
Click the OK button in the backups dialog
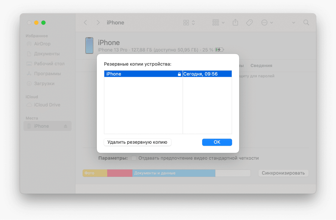coord(217,142)
